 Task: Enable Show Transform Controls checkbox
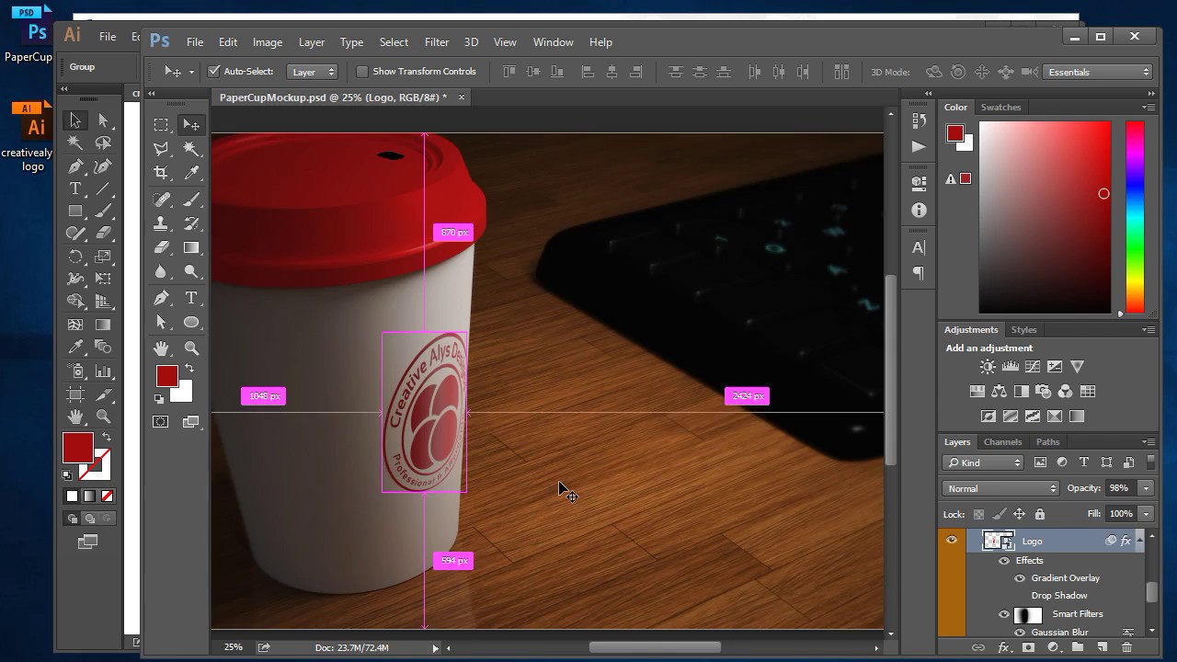[x=362, y=71]
